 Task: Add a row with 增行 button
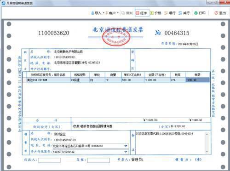pyautogui.click(x=170, y=13)
